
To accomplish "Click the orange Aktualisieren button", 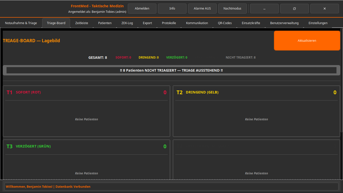I will click(x=307, y=40).
